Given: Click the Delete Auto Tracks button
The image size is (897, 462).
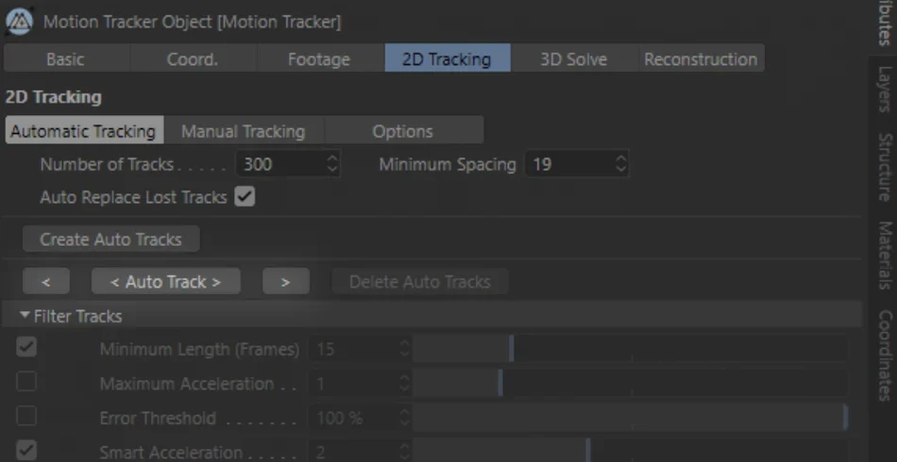Looking at the screenshot, I should click(x=420, y=282).
